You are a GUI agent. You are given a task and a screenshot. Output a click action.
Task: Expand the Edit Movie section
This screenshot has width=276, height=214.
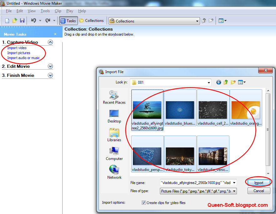pos(50,66)
